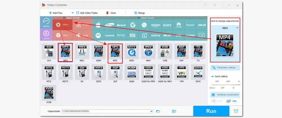The height and width of the screenshot is (118, 282).
Task: Switch to the Video format tab
Action: pos(63,24)
